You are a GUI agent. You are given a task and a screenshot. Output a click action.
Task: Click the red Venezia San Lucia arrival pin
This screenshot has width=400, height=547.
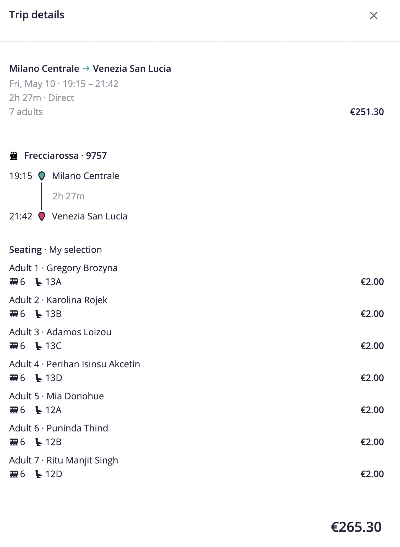coord(42,216)
